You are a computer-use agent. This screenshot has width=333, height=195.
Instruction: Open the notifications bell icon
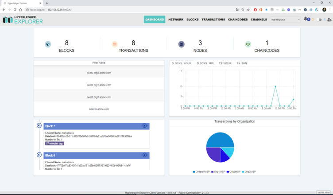[306, 19]
